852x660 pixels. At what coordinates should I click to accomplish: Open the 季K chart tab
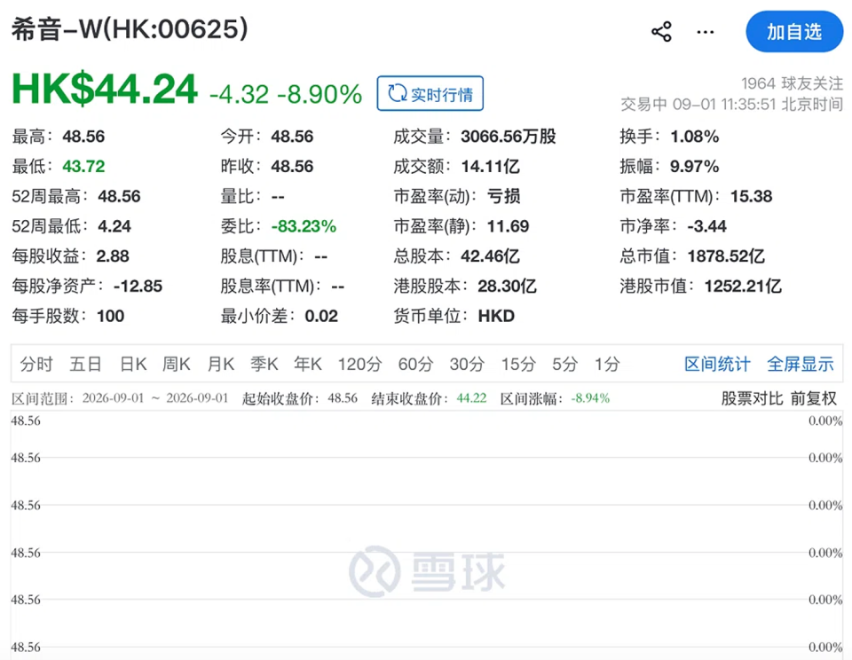264,364
